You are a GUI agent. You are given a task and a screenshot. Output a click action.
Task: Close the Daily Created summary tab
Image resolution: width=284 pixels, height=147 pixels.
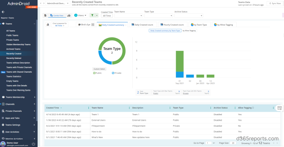click(126, 25)
